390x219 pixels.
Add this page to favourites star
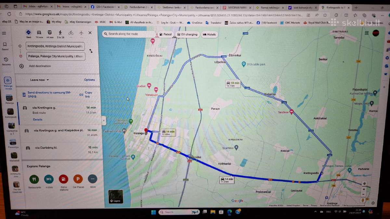click(325, 15)
